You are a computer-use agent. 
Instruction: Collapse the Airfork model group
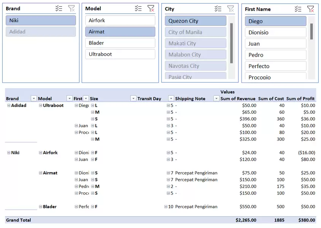(x=40, y=153)
